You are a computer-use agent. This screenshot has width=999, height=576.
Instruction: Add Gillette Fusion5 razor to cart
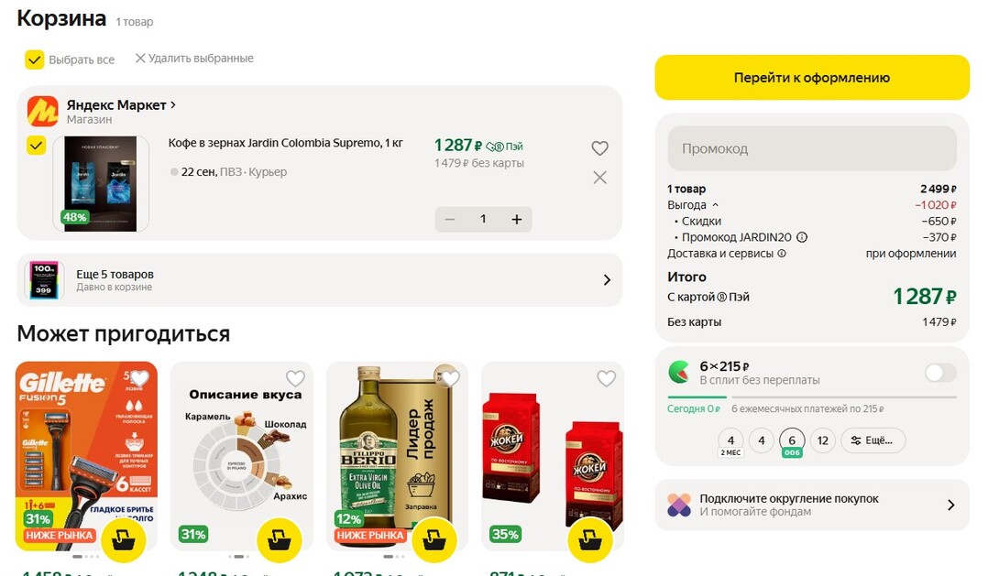123,540
